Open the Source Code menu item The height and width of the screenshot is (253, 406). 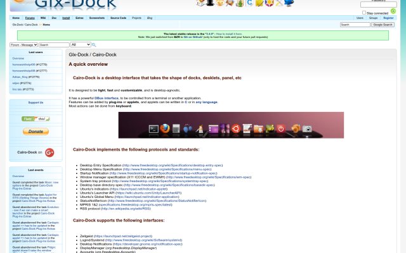[118, 18]
